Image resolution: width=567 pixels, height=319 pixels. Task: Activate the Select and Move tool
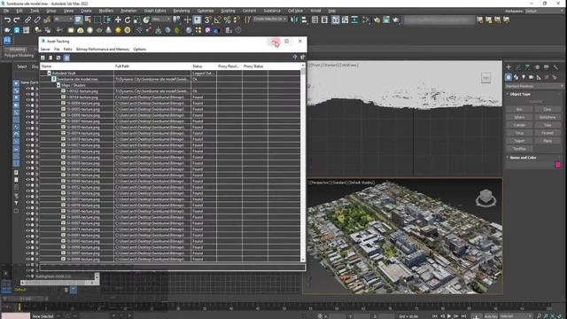point(118,19)
